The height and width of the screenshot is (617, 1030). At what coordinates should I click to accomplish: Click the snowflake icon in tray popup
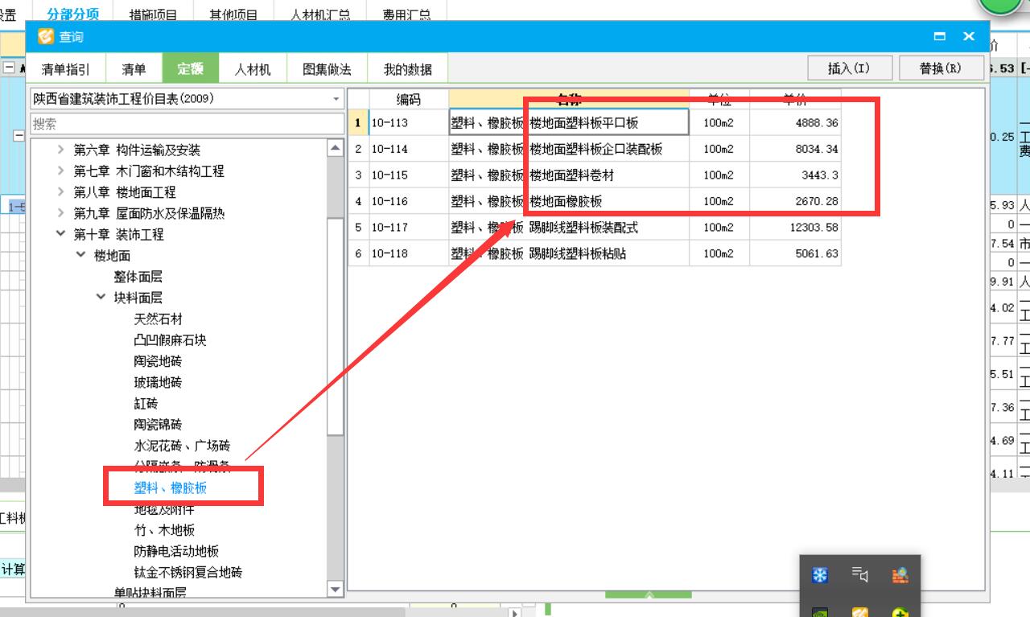(819, 575)
